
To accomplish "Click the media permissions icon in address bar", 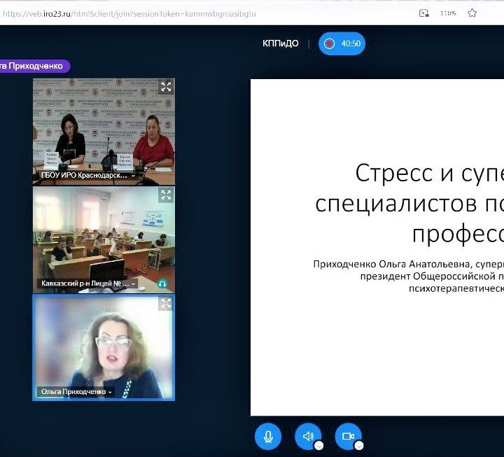I will (x=423, y=13).
